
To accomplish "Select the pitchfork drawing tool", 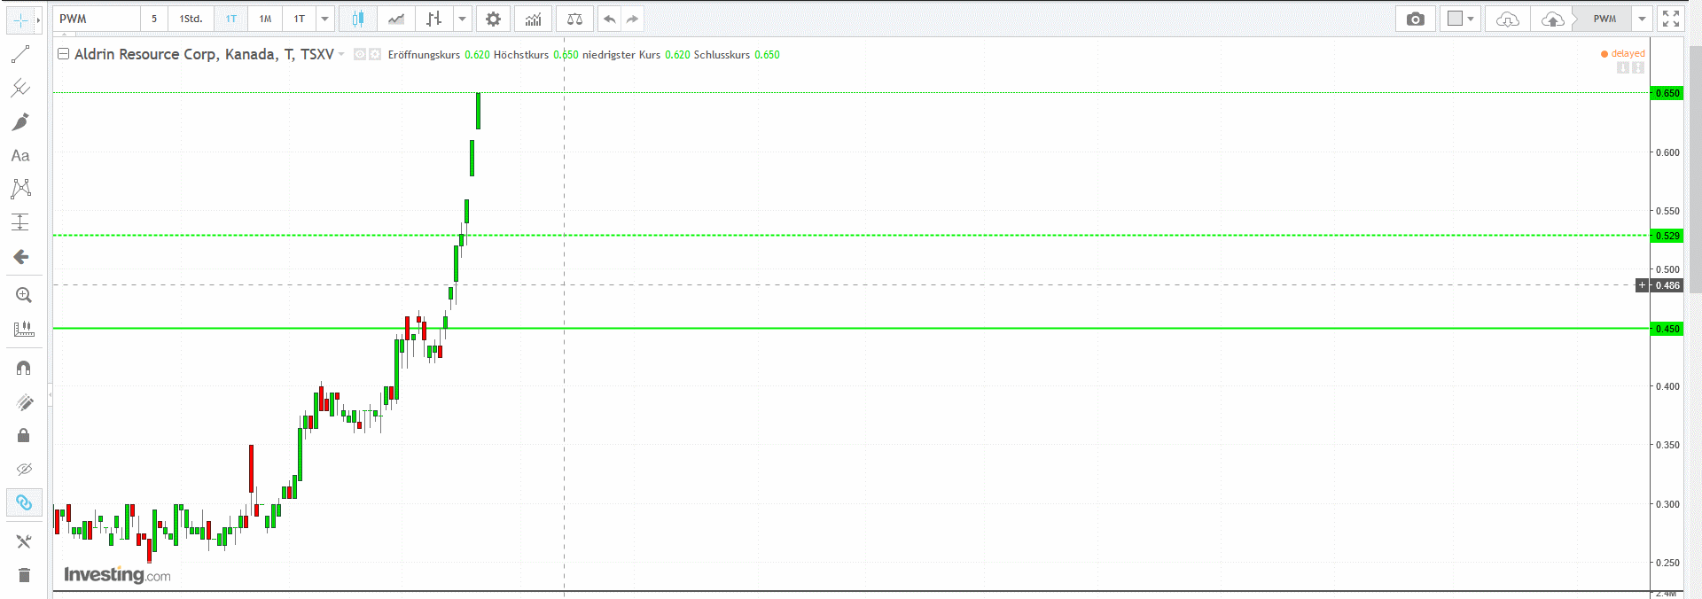I will click(x=20, y=88).
